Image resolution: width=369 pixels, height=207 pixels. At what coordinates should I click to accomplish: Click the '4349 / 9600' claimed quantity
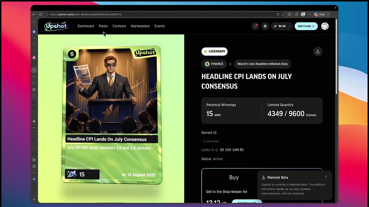coord(286,114)
